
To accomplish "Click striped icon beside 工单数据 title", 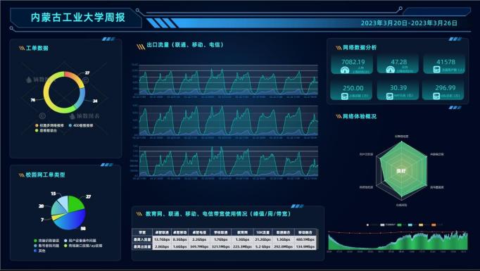I will point(22,48).
